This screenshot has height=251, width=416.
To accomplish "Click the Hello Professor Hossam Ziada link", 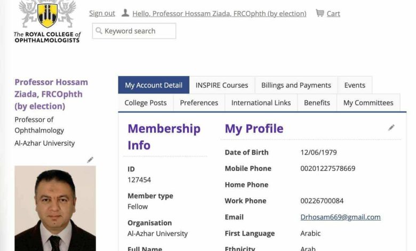I will [x=219, y=13].
